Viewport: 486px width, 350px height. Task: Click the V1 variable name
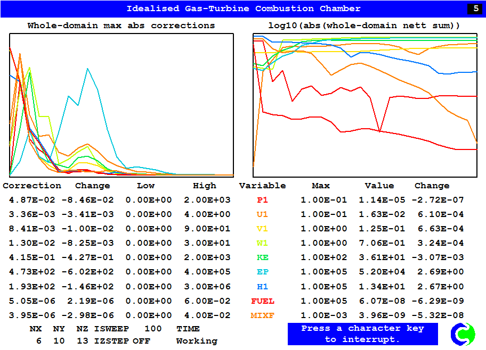[x=262, y=229]
